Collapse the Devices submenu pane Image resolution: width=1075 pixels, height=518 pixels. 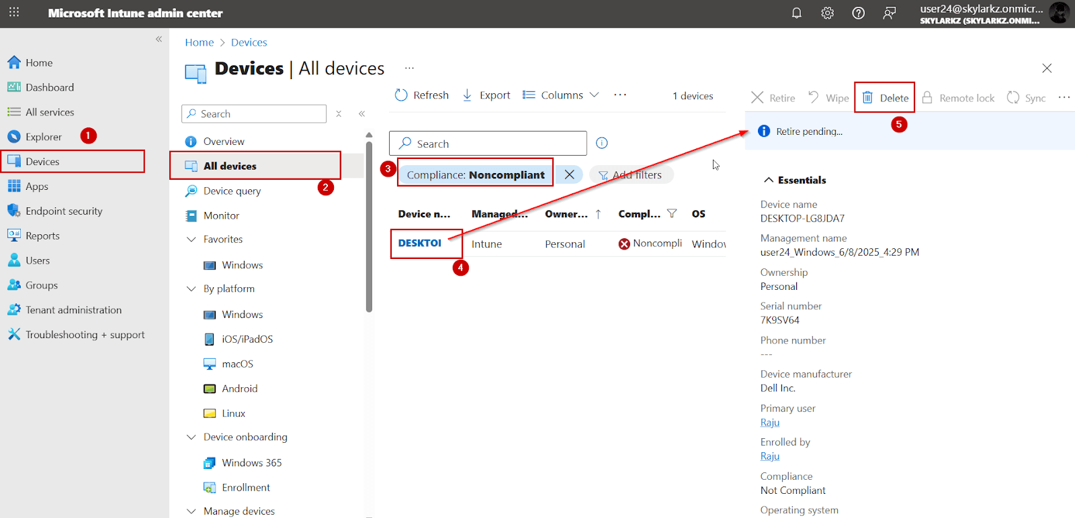361,114
